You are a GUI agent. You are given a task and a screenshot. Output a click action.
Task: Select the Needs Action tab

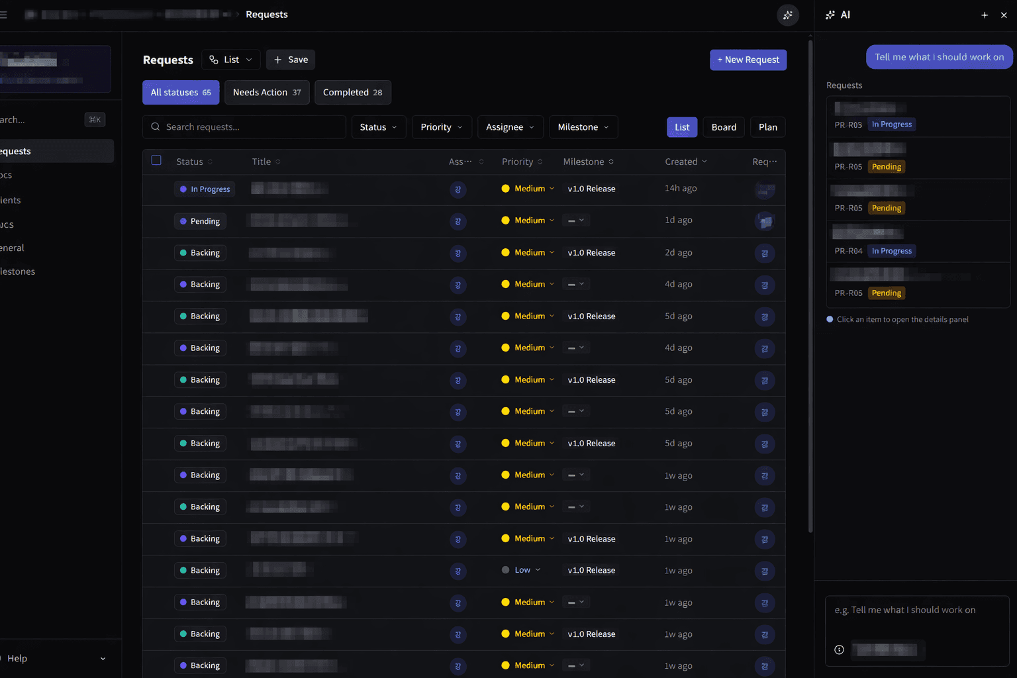(266, 93)
